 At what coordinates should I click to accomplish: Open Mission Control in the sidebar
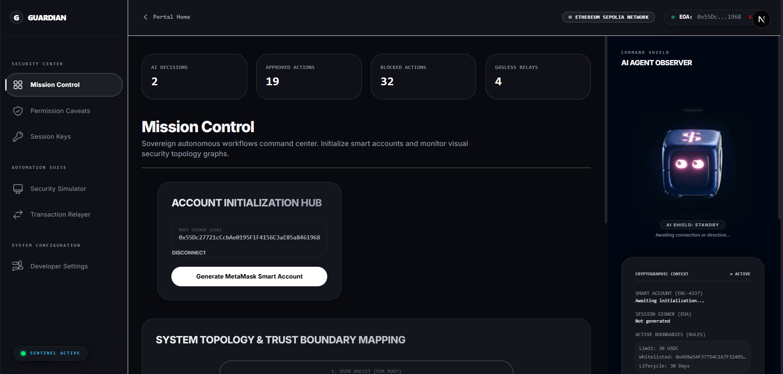(x=64, y=85)
